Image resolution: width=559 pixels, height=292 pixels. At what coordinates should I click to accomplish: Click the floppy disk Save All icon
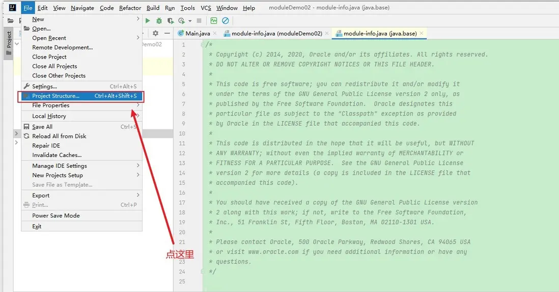click(x=26, y=126)
